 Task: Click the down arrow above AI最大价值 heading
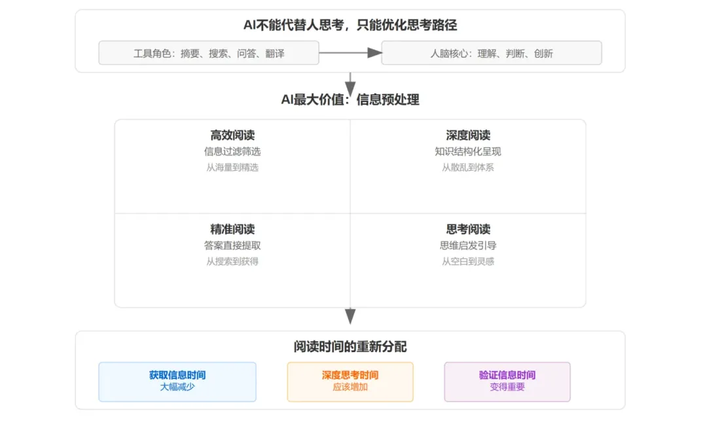pyautogui.click(x=350, y=83)
